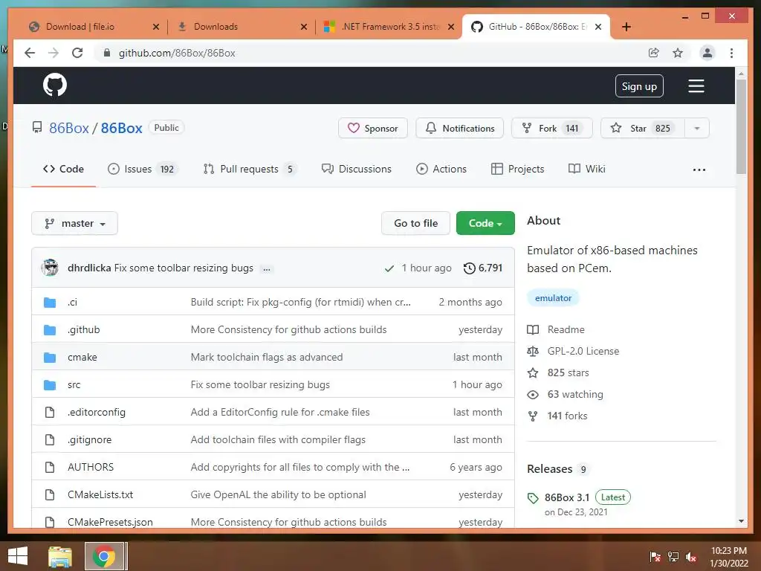Open CMakeLists.txt file
This screenshot has width=761, height=571.
[x=100, y=494]
